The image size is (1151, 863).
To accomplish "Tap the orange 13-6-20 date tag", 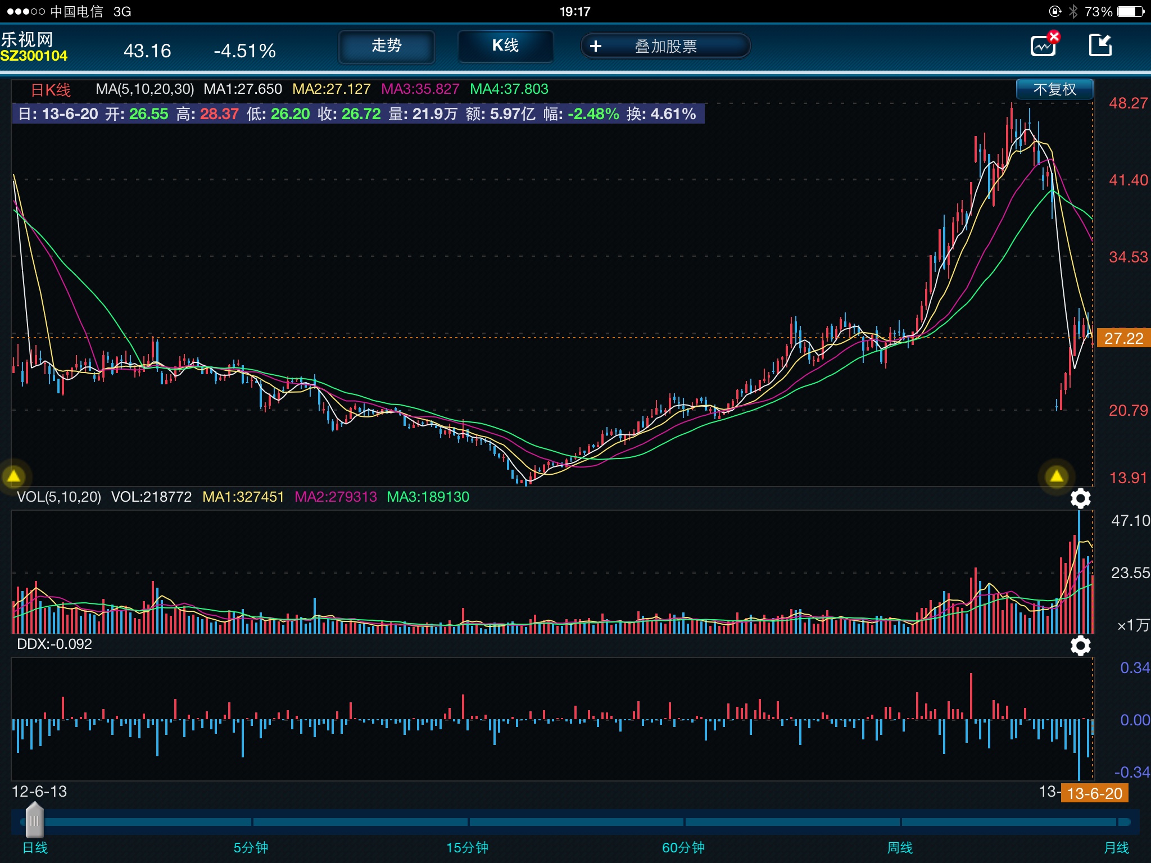I will (x=1094, y=793).
